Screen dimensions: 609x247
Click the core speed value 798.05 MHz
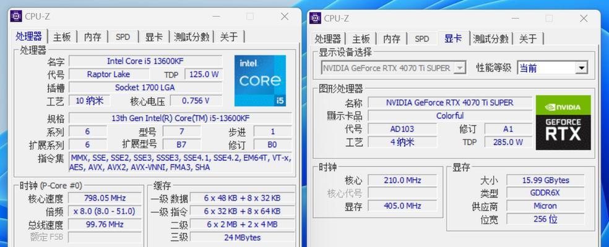coord(105,198)
